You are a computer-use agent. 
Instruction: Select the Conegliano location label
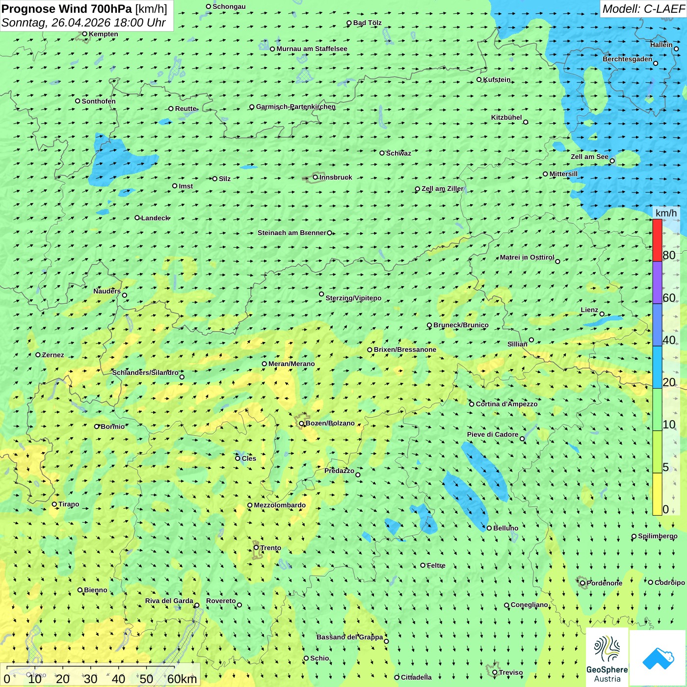pyautogui.click(x=529, y=605)
